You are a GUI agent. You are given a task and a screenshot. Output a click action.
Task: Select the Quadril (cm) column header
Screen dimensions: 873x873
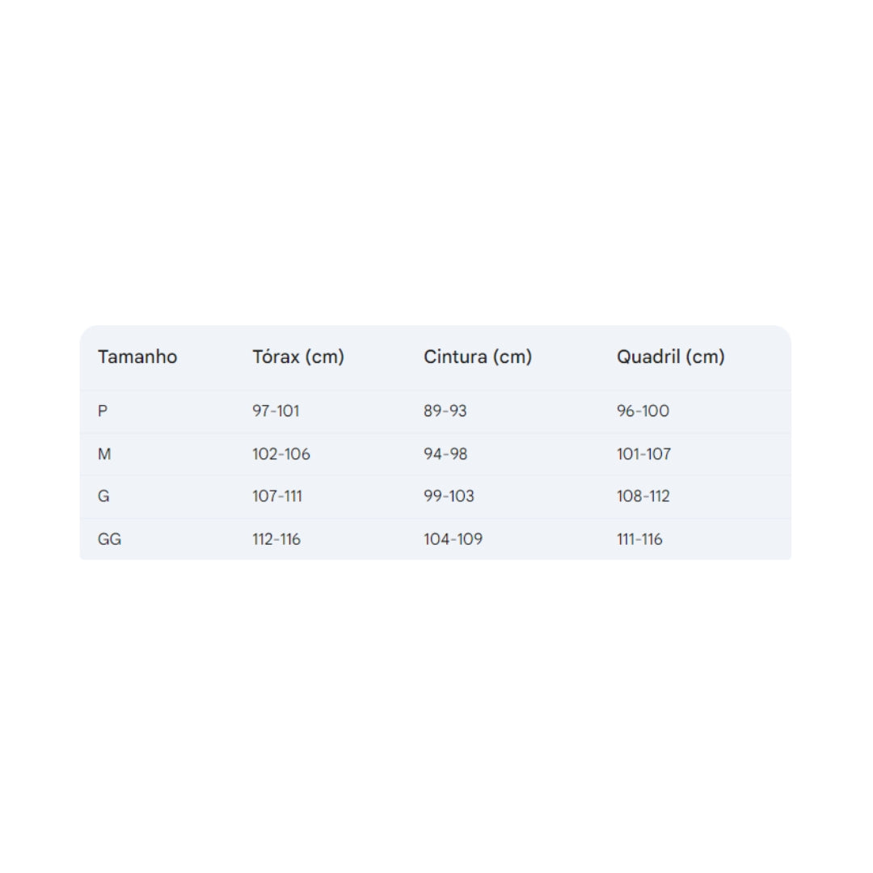coord(671,356)
